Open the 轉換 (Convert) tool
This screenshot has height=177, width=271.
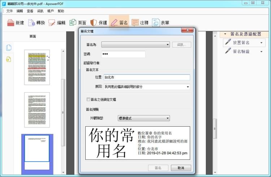(x=31, y=23)
